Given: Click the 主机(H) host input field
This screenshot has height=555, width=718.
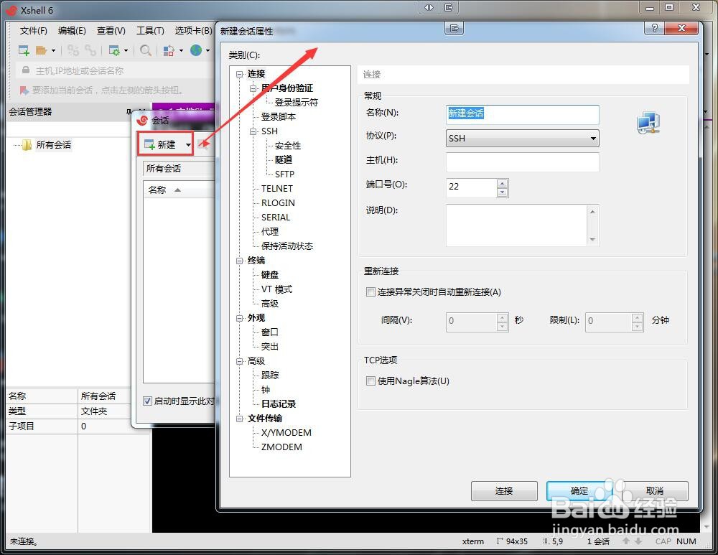Looking at the screenshot, I should click(522, 162).
